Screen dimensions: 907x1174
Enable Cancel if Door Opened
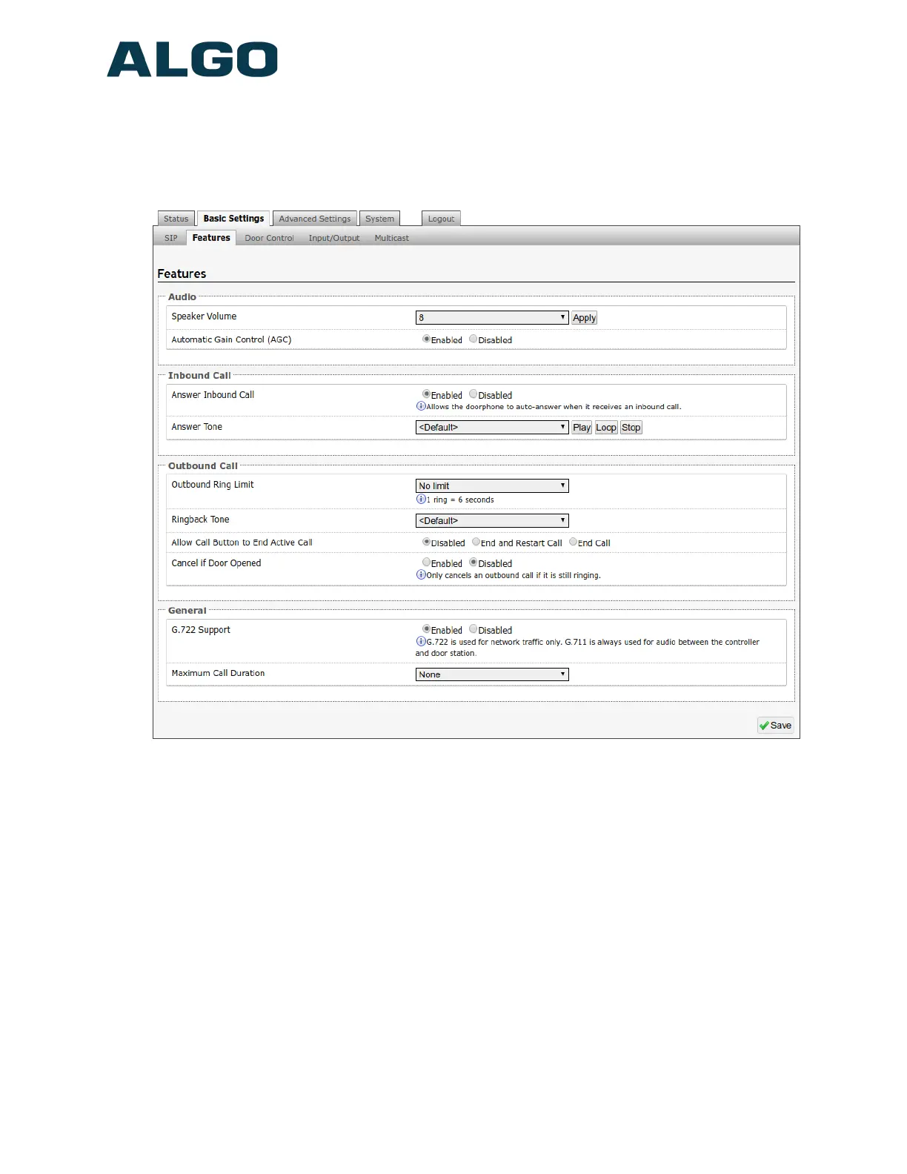(x=426, y=563)
